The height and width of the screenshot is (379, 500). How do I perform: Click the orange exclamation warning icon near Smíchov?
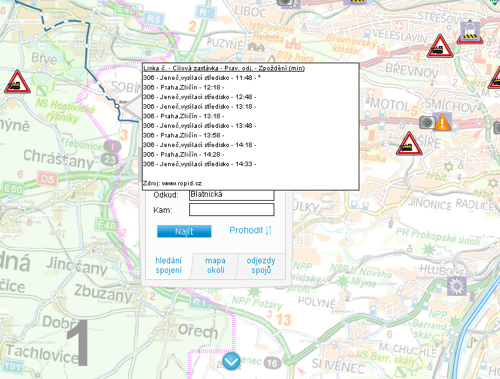tap(442, 121)
